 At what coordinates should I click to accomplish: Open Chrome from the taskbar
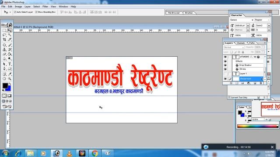(95, 153)
